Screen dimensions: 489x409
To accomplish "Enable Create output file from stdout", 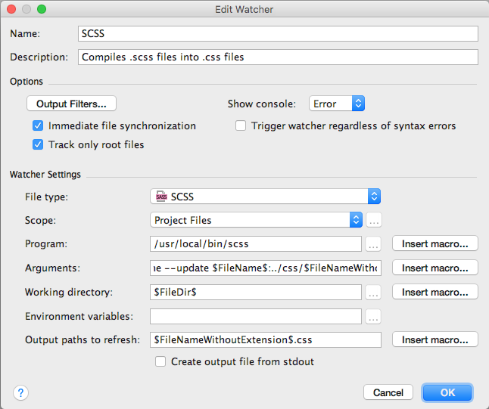I will point(160,361).
